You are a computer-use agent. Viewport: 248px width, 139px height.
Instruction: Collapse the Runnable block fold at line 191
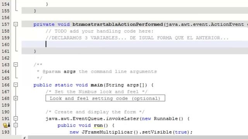click(15, 119)
